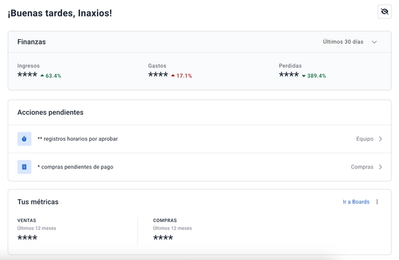The height and width of the screenshot is (260, 399).
Task: Click the hidden Ingresos amount
Action: coord(27,75)
